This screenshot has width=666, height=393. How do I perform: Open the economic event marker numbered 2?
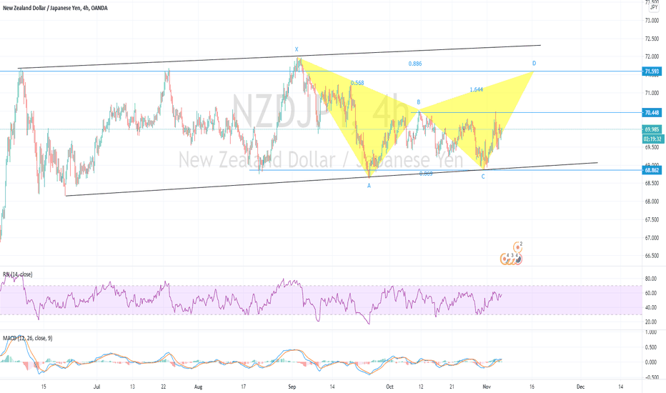[518, 246]
